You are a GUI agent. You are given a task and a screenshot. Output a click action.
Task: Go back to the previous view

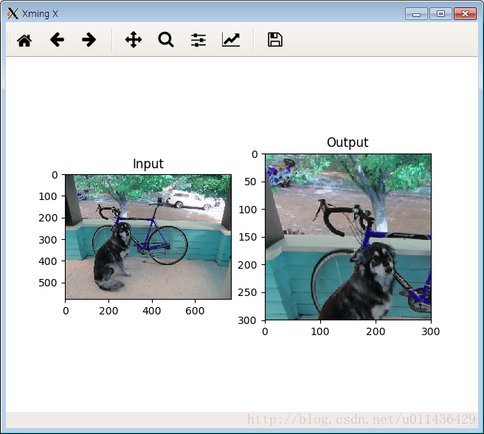pos(57,40)
